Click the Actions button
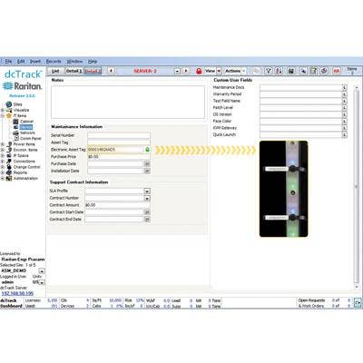The height and width of the screenshot is (363, 363). [235, 71]
